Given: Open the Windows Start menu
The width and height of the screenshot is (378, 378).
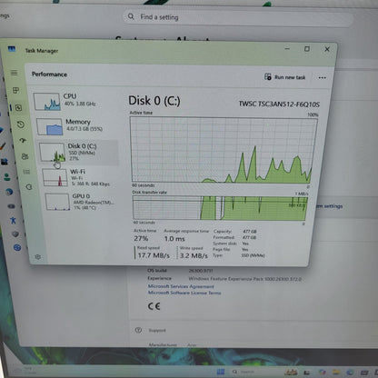Looking at the screenshot, I should (x=221, y=372).
